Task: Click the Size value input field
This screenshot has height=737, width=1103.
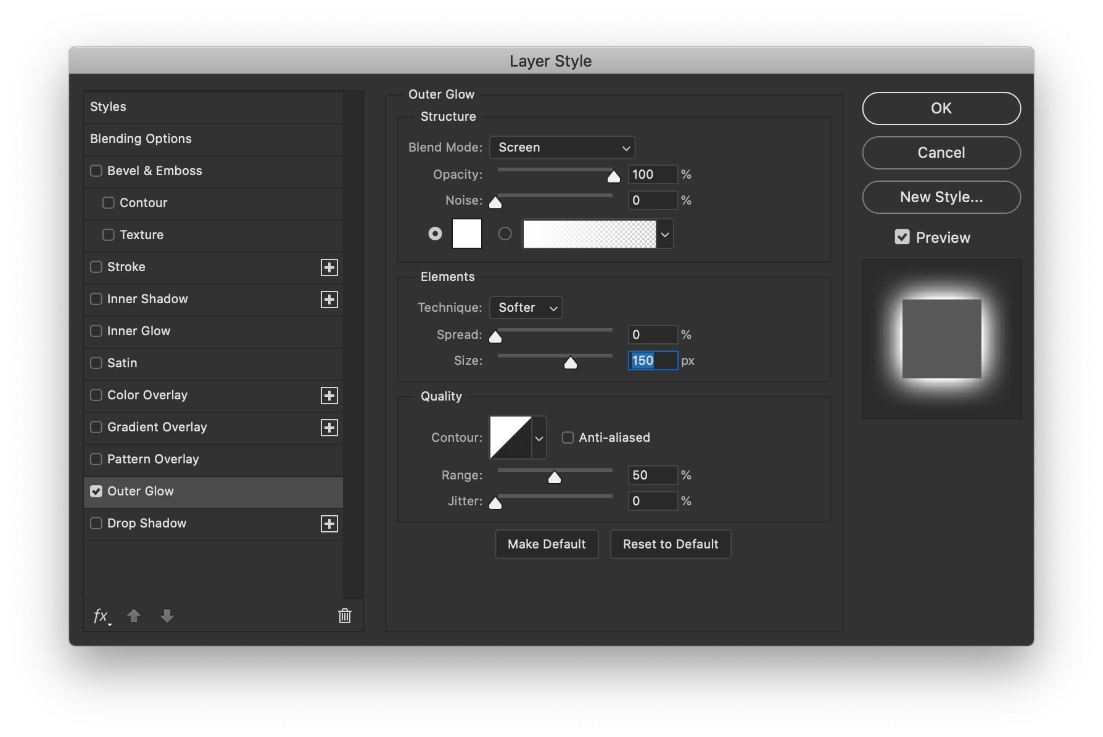Action: 653,360
